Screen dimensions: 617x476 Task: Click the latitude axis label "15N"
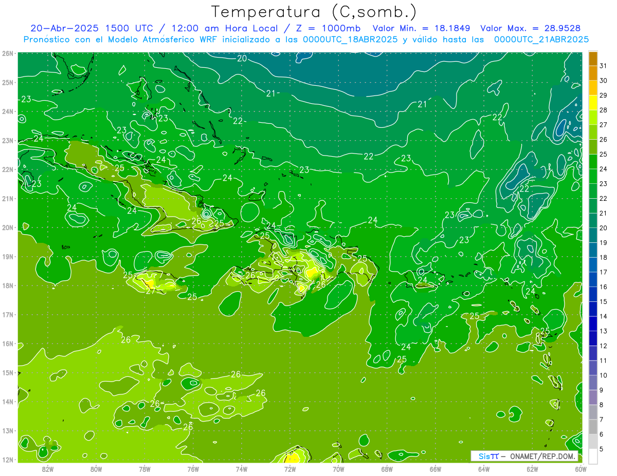tap(7, 373)
